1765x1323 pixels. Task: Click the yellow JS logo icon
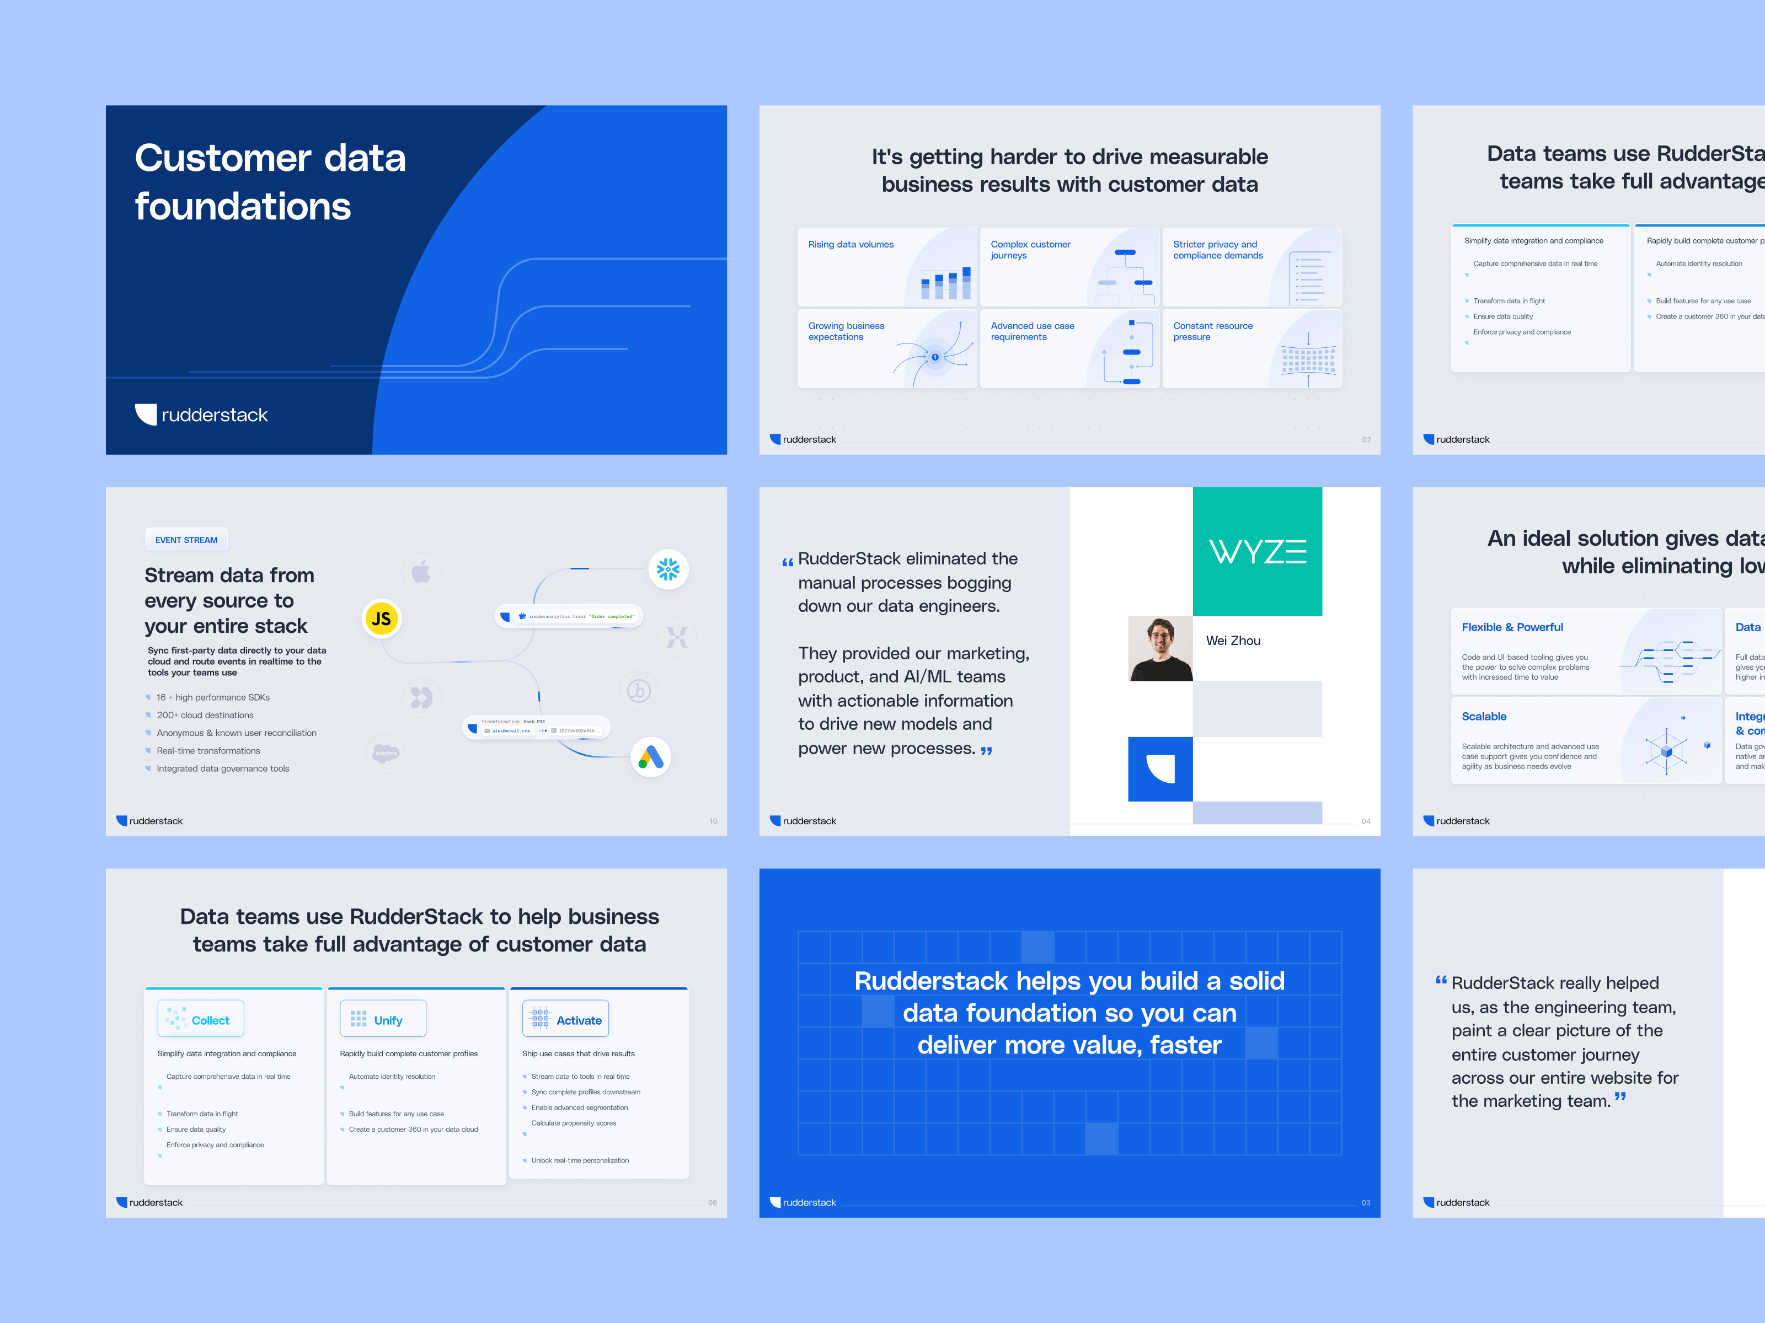[382, 619]
